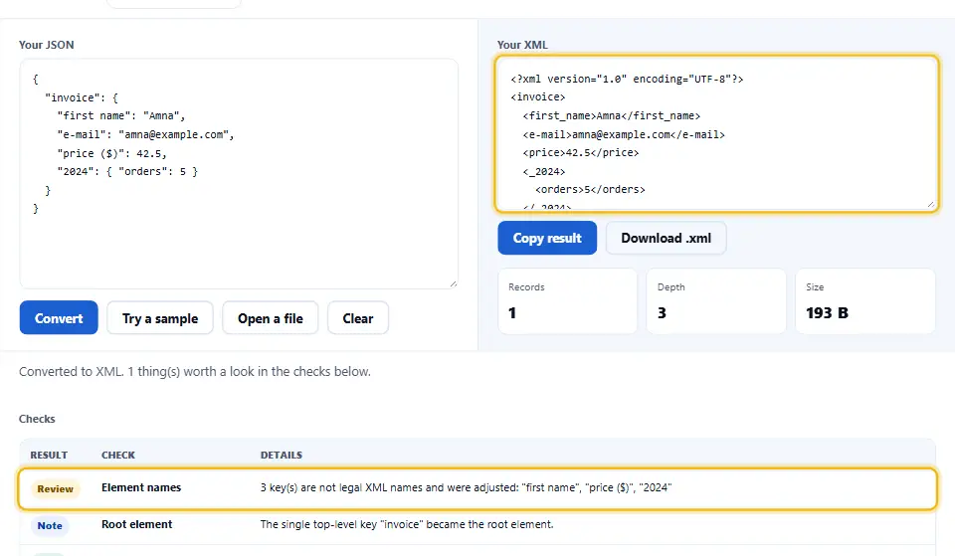The width and height of the screenshot is (955, 556).
Task: Click the "Your XML" label
Action: pyautogui.click(x=522, y=45)
